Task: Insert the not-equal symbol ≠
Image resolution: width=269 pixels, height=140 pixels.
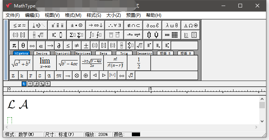Action: tap(77, 46)
